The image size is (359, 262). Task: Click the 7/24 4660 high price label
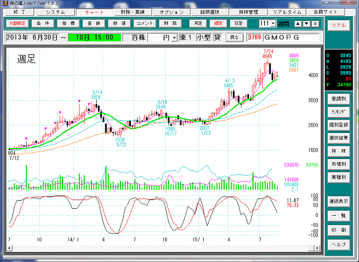[x=268, y=54]
